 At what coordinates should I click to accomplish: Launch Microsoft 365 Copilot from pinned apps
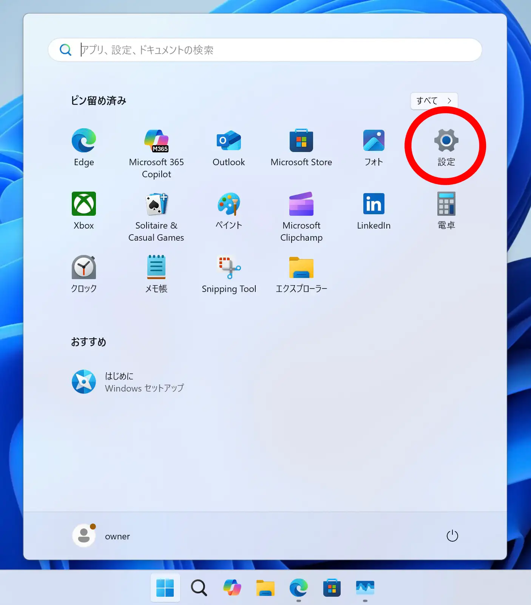point(156,154)
